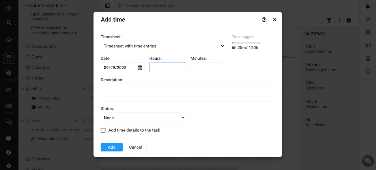Open the calendar date picker icon
The height and width of the screenshot is (170, 376).
click(x=140, y=67)
